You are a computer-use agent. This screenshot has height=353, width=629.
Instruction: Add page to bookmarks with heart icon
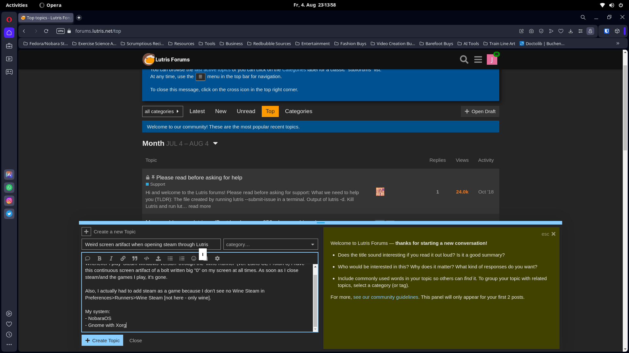pos(561,31)
